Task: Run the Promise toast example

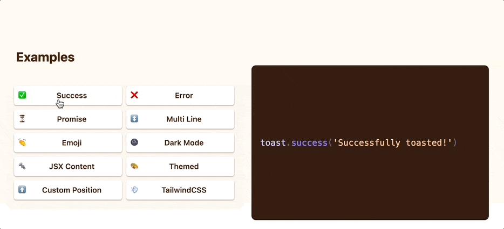Action: 72,119
